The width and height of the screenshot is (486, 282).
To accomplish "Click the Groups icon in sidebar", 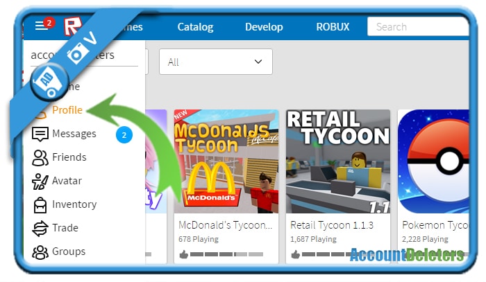I will (x=40, y=252).
